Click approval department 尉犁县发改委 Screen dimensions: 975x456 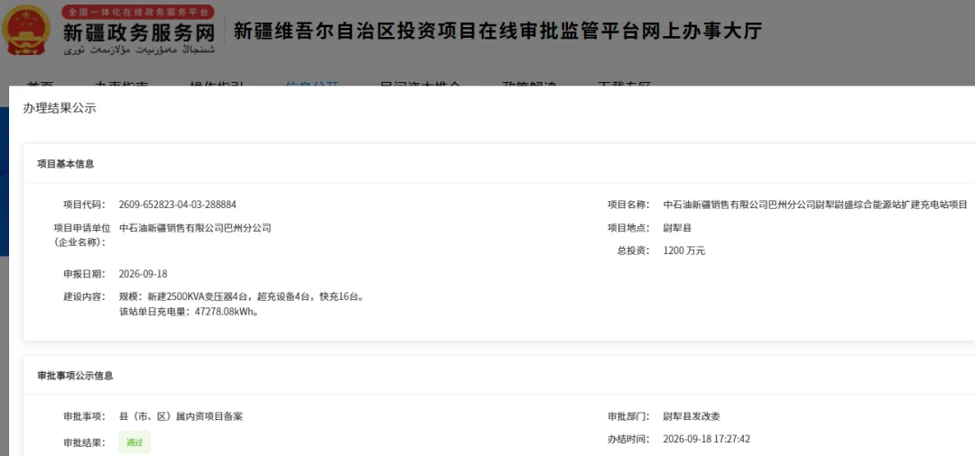[x=692, y=416]
